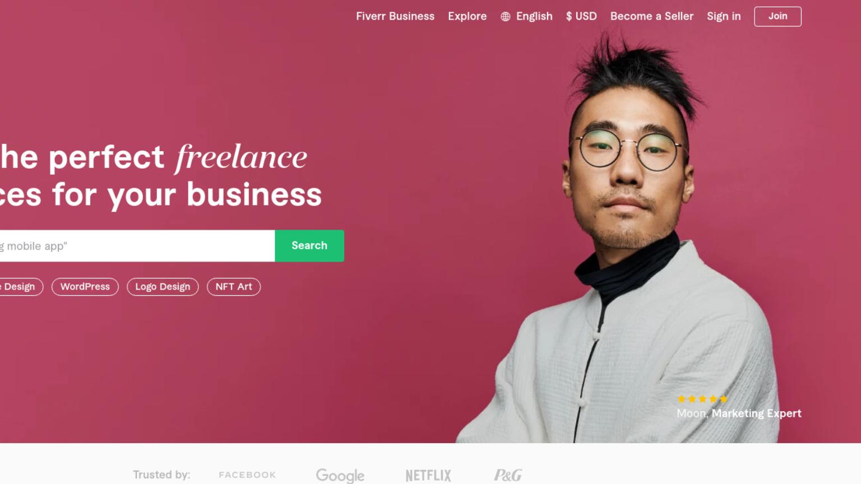Image resolution: width=861 pixels, height=484 pixels.
Task: Click Become a Seller link
Action: coord(652,16)
